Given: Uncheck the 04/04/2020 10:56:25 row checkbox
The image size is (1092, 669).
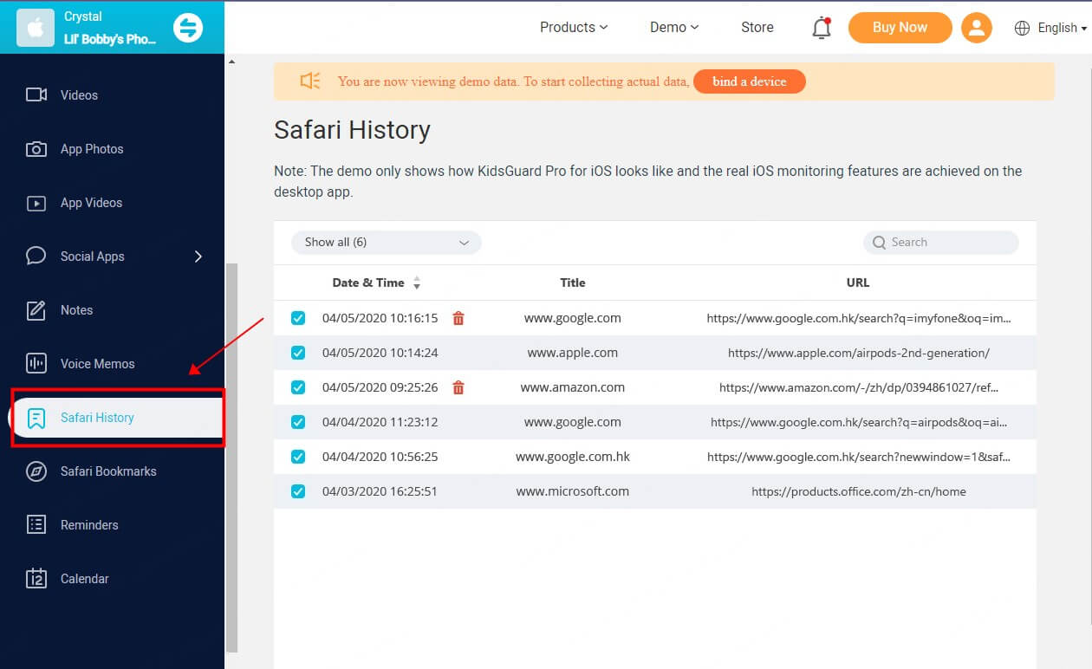Looking at the screenshot, I should click(x=298, y=457).
